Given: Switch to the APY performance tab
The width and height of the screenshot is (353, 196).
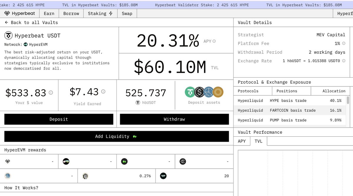Looking at the screenshot, I should click(242, 141).
